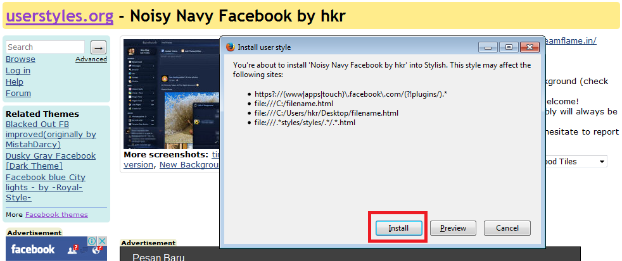This screenshot has width=622, height=261.
Task: Open Facebook blue City lights theme link
Action: point(46,187)
